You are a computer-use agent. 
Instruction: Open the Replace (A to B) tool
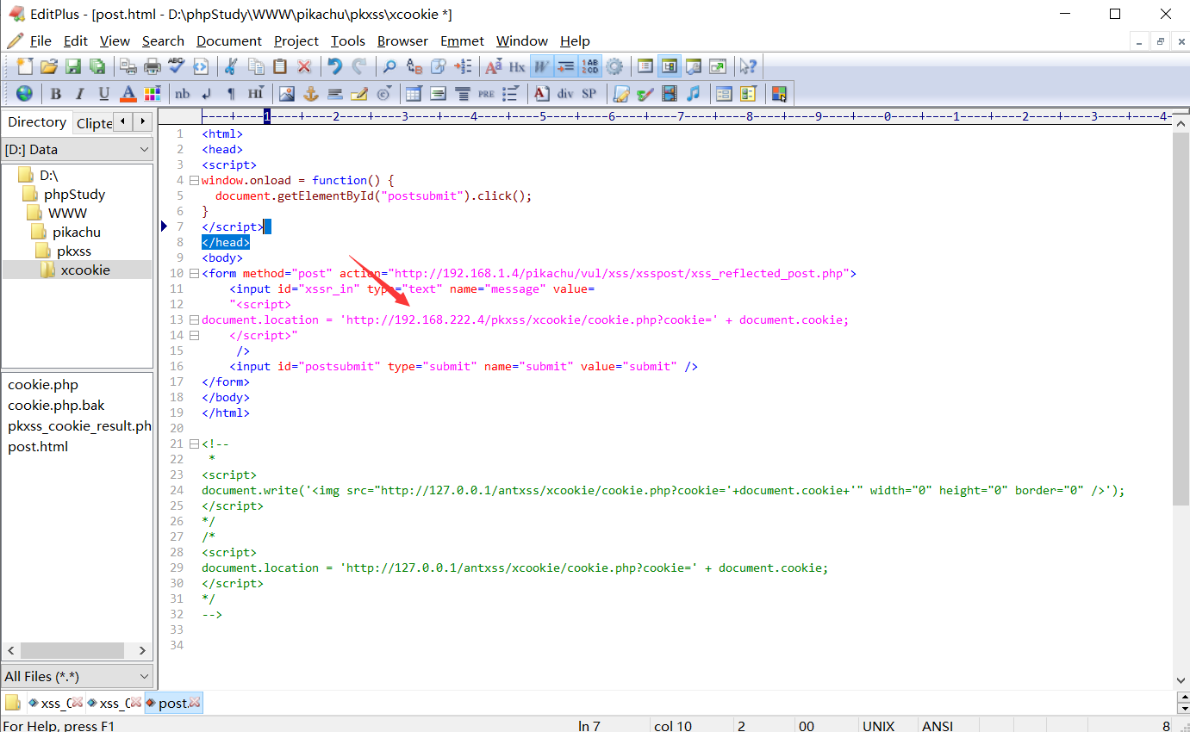point(414,66)
